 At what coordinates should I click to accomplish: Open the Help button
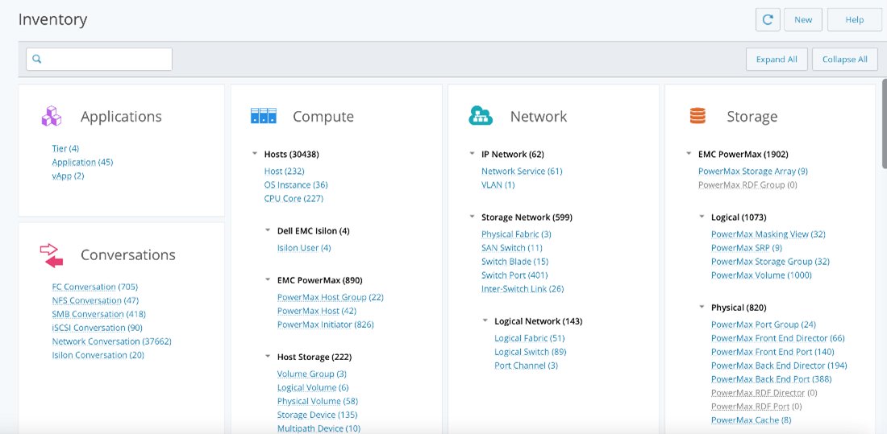point(854,20)
